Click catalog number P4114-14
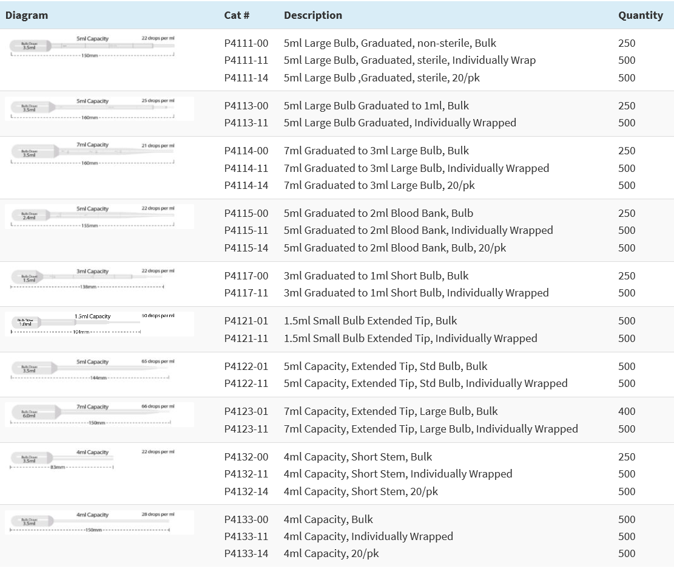Viewport: 674px width, 568px height. click(x=246, y=185)
